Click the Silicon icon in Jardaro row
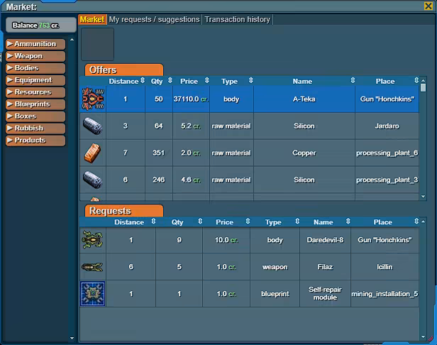 92,126
